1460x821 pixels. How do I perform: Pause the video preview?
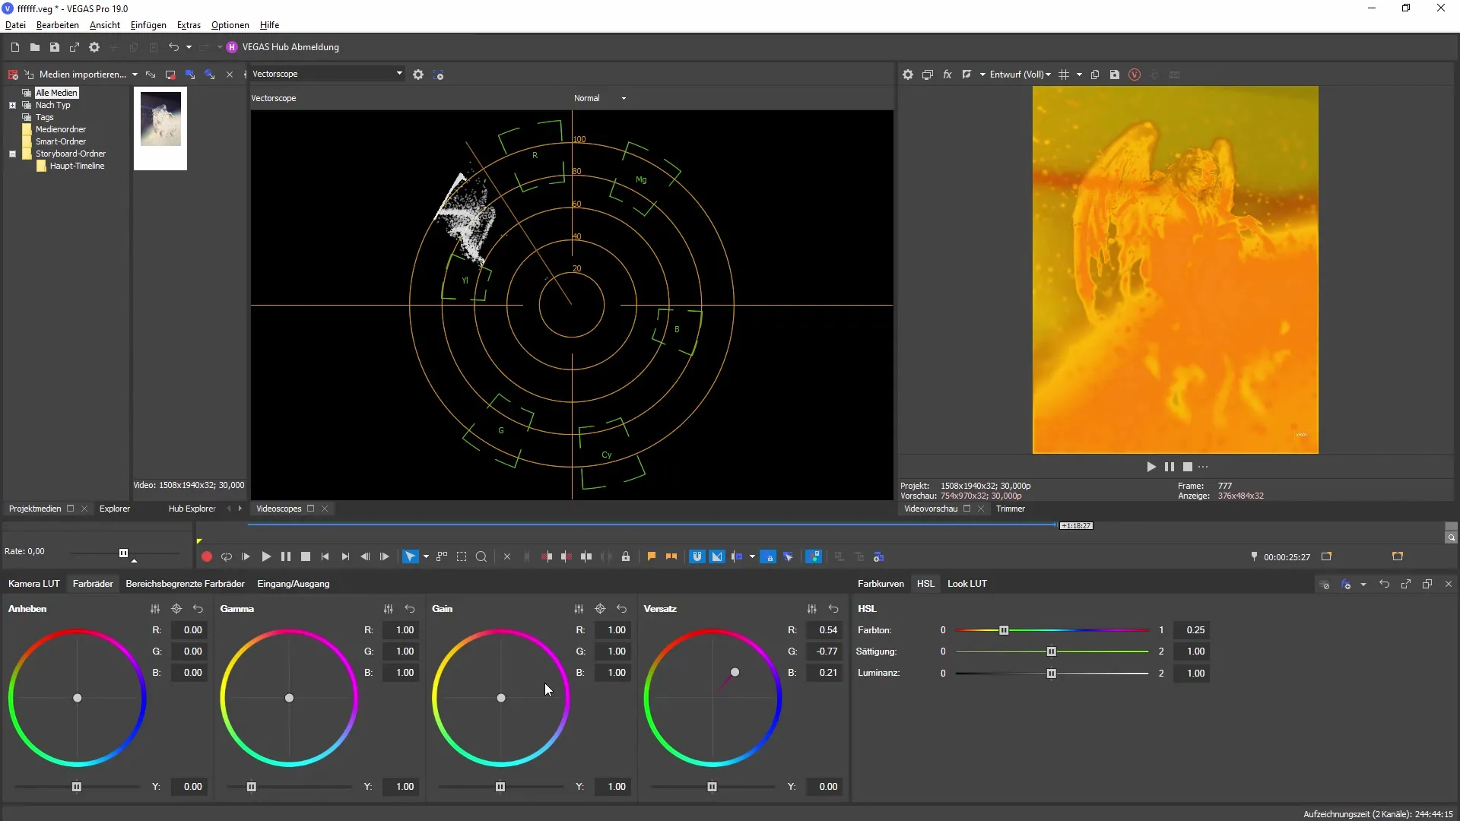(x=1170, y=467)
